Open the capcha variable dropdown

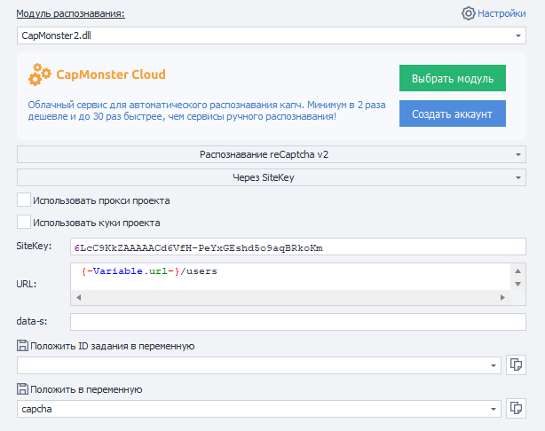[259, 409]
